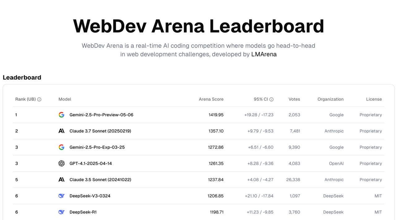Open the LMArena link in the subtitle
396x220 pixels.
tap(264, 54)
